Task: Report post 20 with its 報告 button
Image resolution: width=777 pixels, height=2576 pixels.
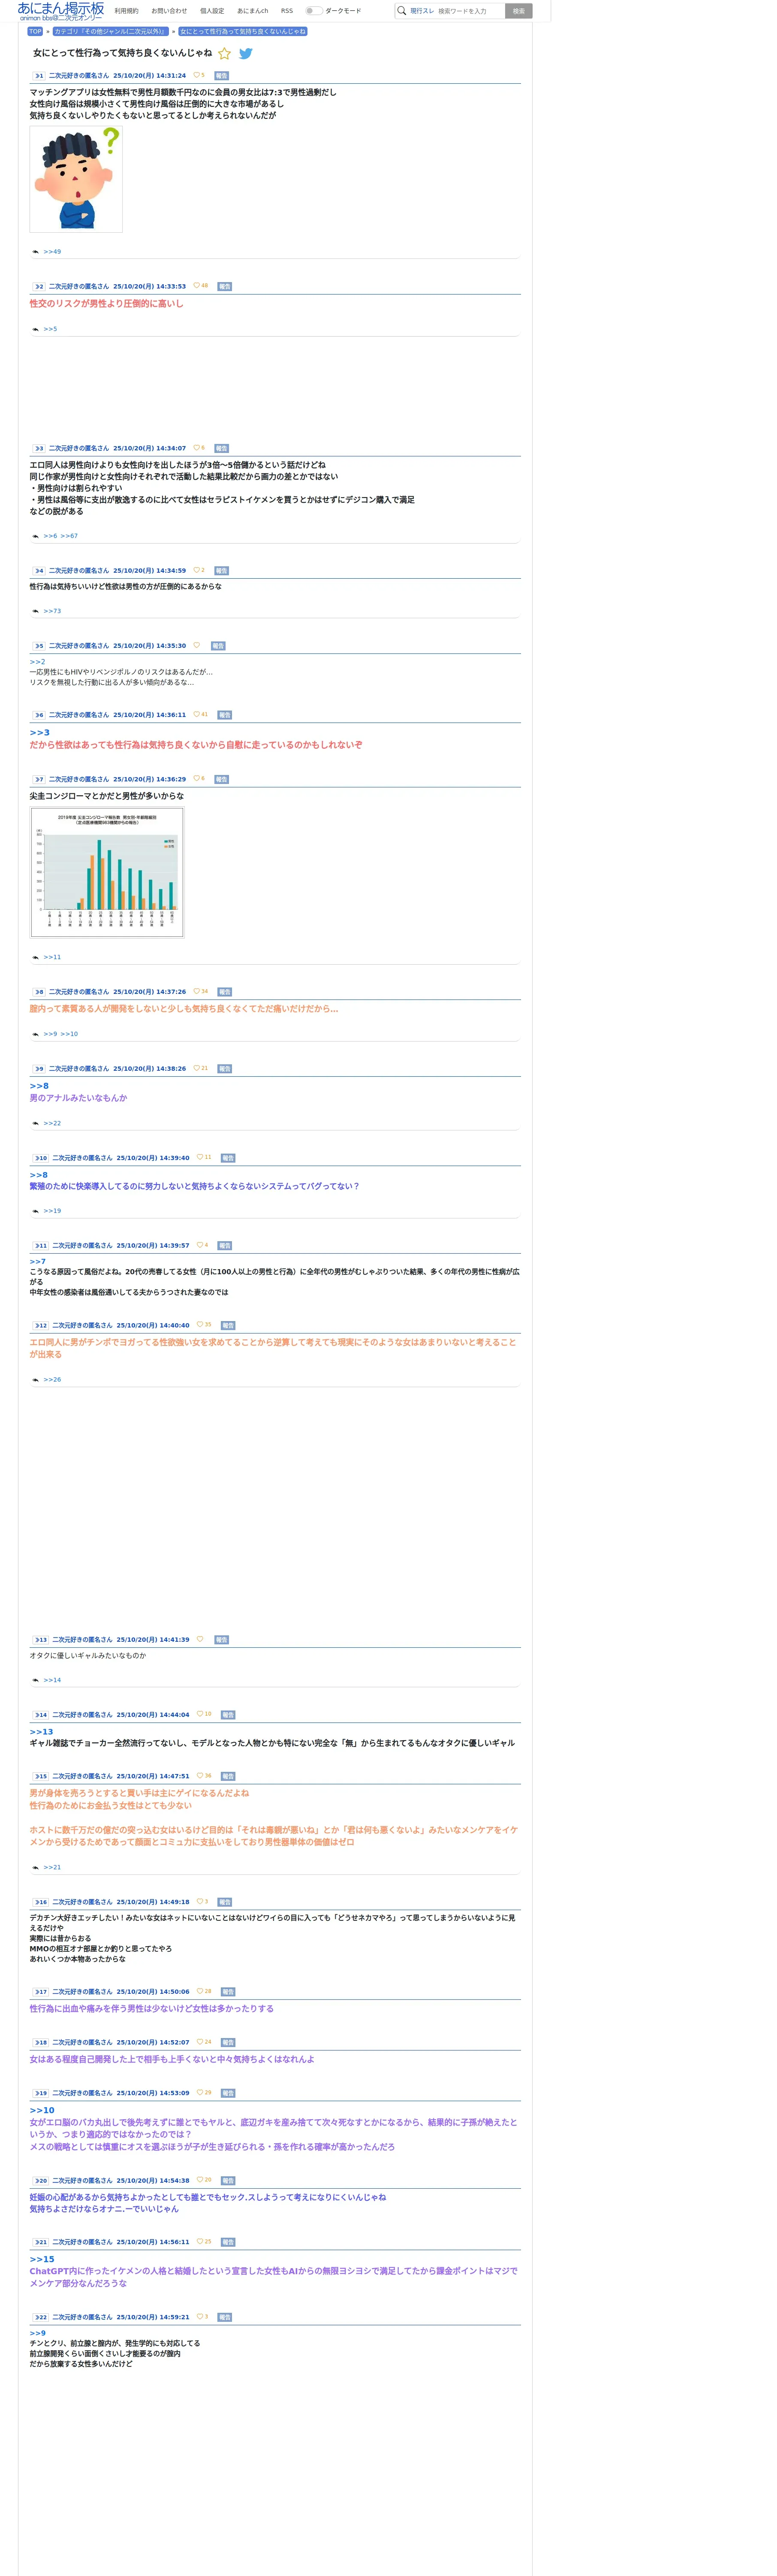Action: 228,2181
